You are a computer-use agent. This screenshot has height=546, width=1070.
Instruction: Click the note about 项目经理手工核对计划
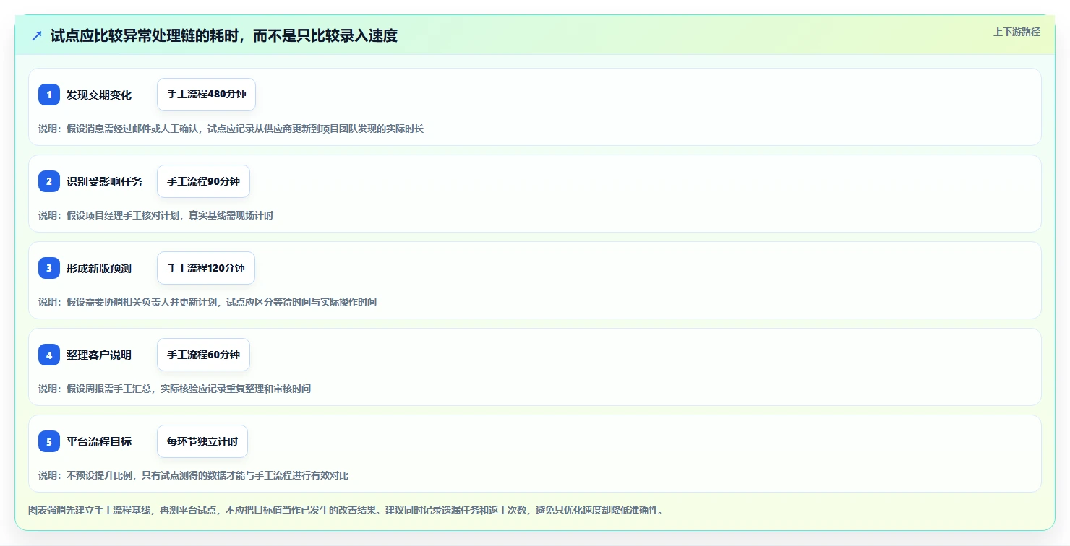click(155, 215)
